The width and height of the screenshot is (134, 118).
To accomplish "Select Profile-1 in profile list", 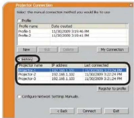I will coord(25,31).
